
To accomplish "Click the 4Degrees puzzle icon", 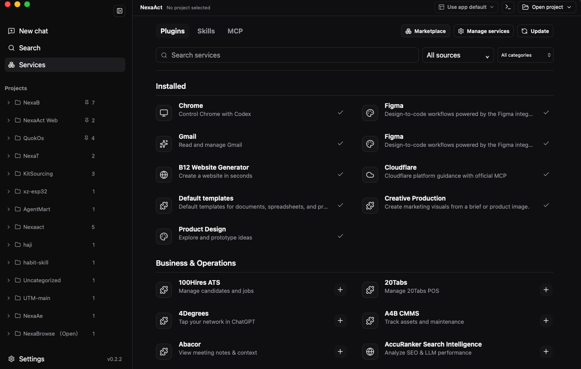I will (x=164, y=321).
